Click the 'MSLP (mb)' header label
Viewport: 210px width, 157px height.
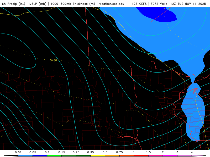[x=38, y=4]
